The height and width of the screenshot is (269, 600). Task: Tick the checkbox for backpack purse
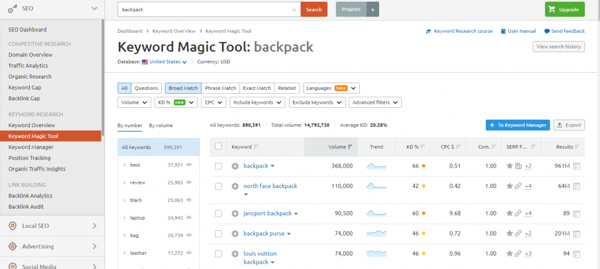[218, 233]
